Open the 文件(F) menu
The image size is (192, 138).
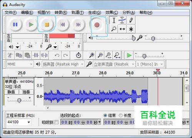[10, 13]
